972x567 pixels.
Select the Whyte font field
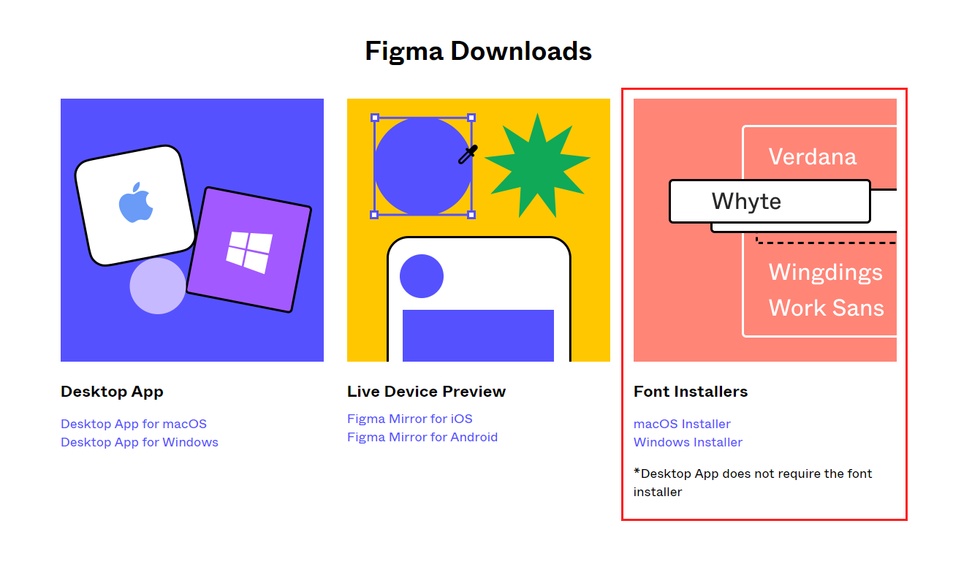[x=770, y=201]
